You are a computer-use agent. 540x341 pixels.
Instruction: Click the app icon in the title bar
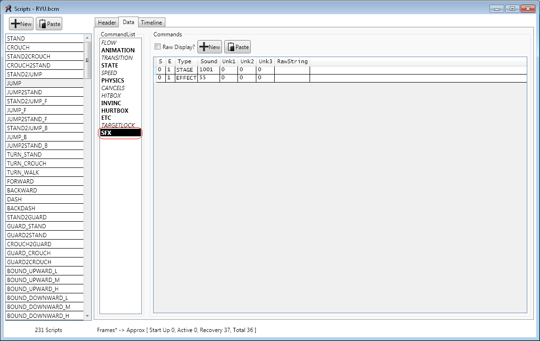click(8, 8)
